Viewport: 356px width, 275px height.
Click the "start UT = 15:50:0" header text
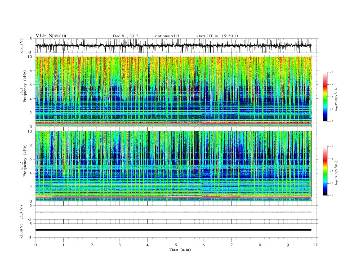pyautogui.click(x=217, y=36)
